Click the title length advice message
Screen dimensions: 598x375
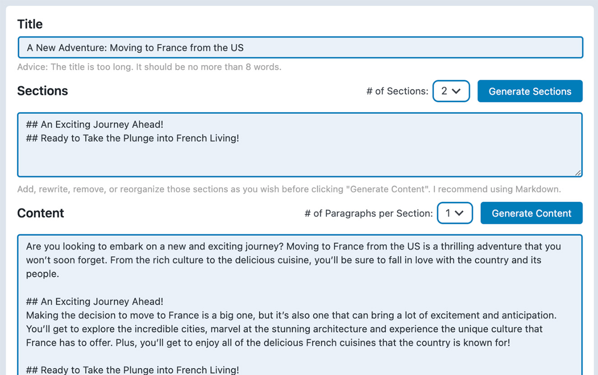149,67
